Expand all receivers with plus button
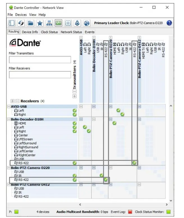The image size is (184, 218). click(x=13, y=101)
